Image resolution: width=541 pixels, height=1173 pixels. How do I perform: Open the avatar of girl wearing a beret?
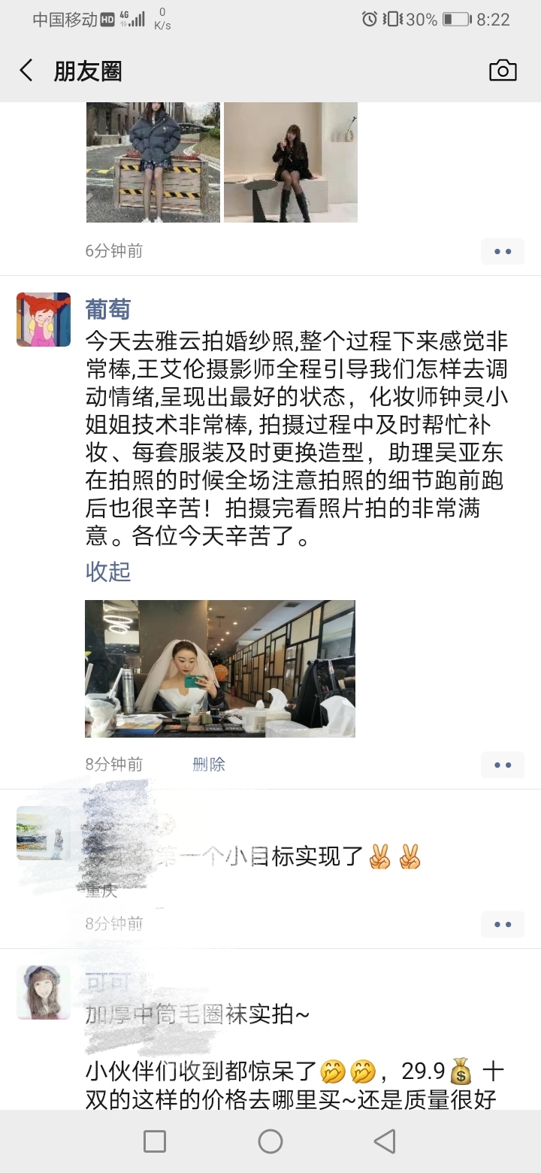coord(44,993)
